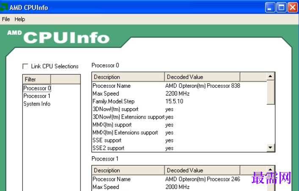The height and width of the screenshot is (191, 299).
Task: Select Processor 0 in the filter list
Action: [x=37, y=88]
